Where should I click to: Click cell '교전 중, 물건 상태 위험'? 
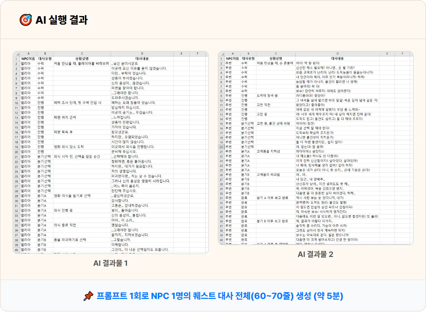coord(276,123)
